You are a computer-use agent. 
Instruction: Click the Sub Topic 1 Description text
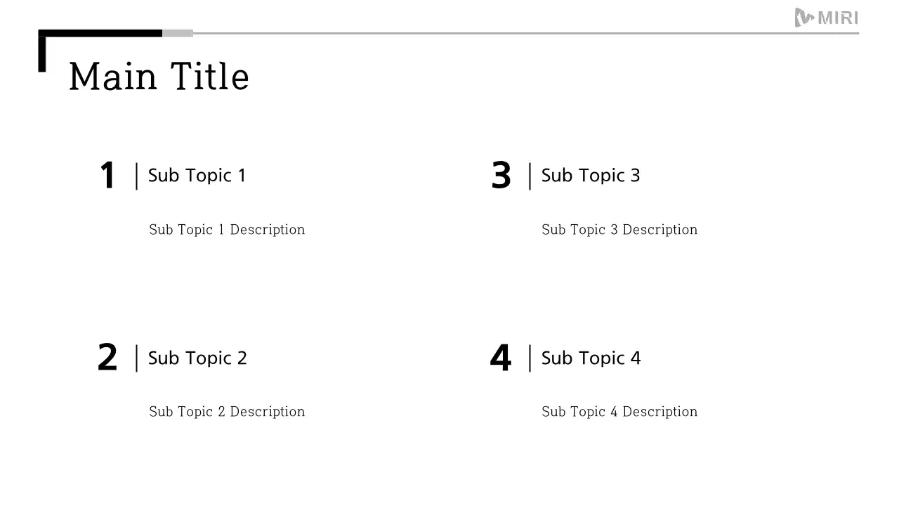[x=227, y=230]
